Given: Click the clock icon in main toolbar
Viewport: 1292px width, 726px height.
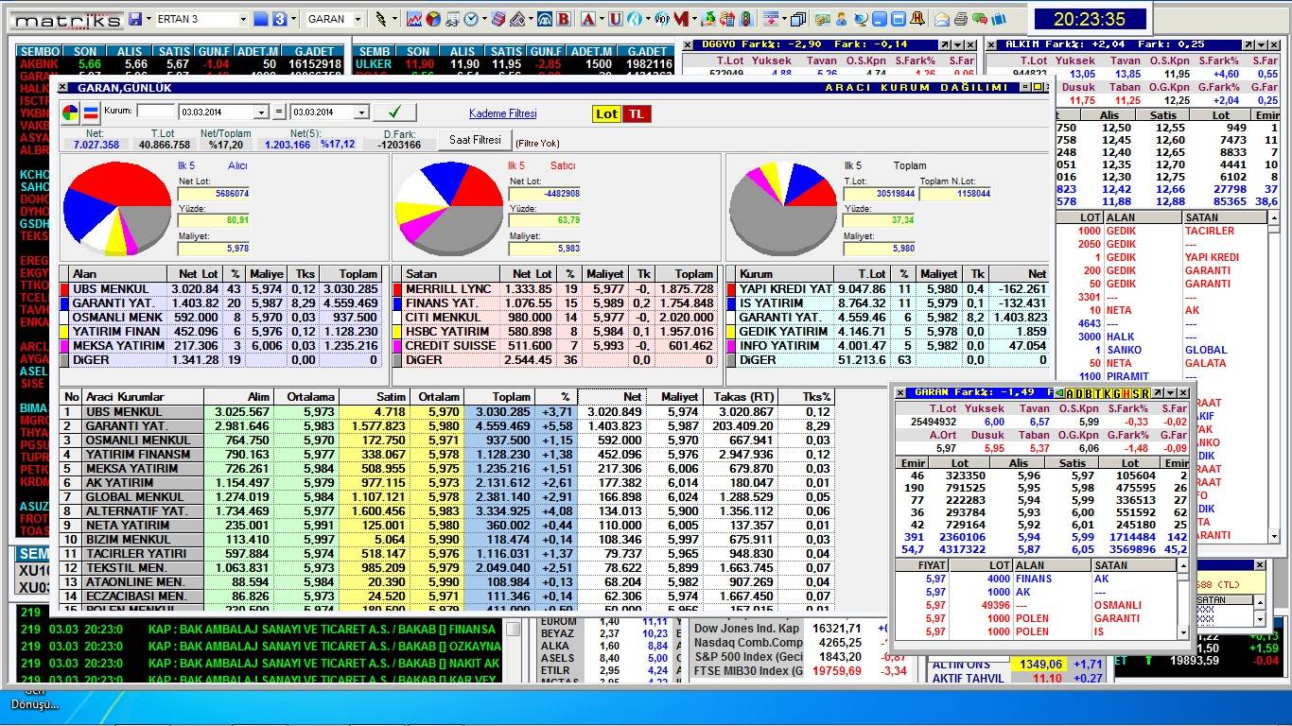Looking at the screenshot, I should click(x=471, y=19).
